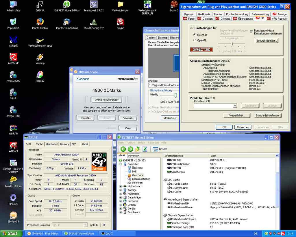Uncheck Benutzerdefinierte Einstellungen verwenden checkbox

[251, 32]
